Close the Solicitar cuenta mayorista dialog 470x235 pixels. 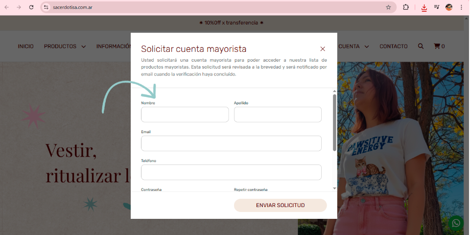(323, 49)
